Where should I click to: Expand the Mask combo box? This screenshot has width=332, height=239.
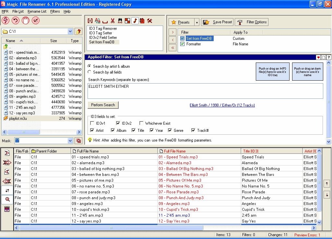(x=70, y=141)
